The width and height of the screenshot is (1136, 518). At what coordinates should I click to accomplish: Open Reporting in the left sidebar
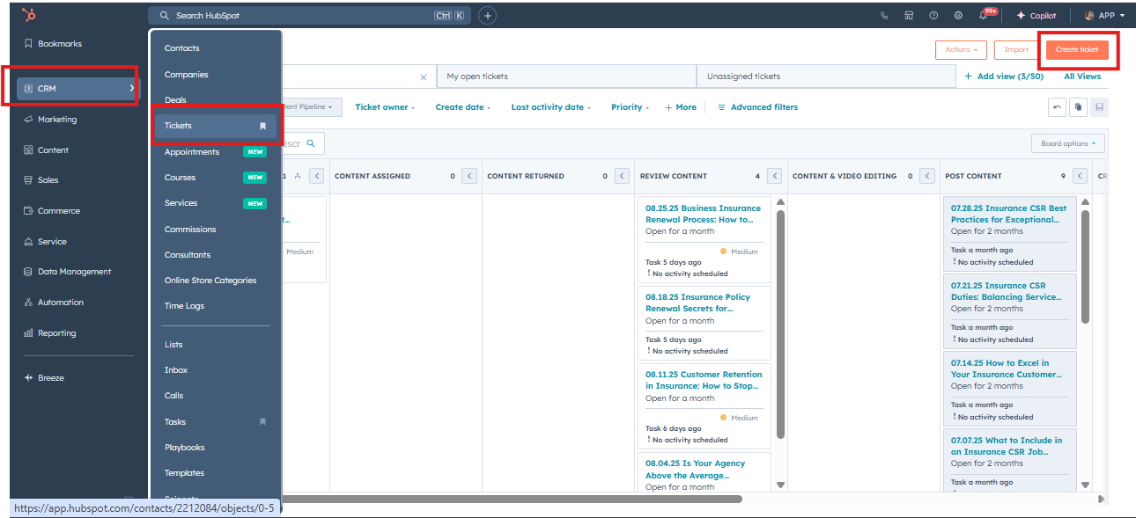tap(50, 333)
